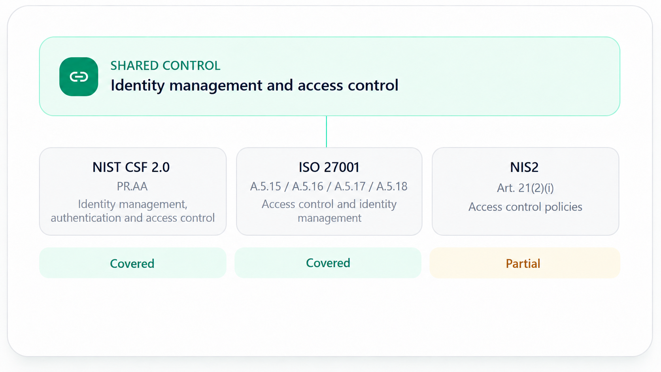This screenshot has width=661, height=372.
Task: Click the A.5.15 / A.5.16 / A.5.17 / A.5.18 references
Action: (x=329, y=186)
